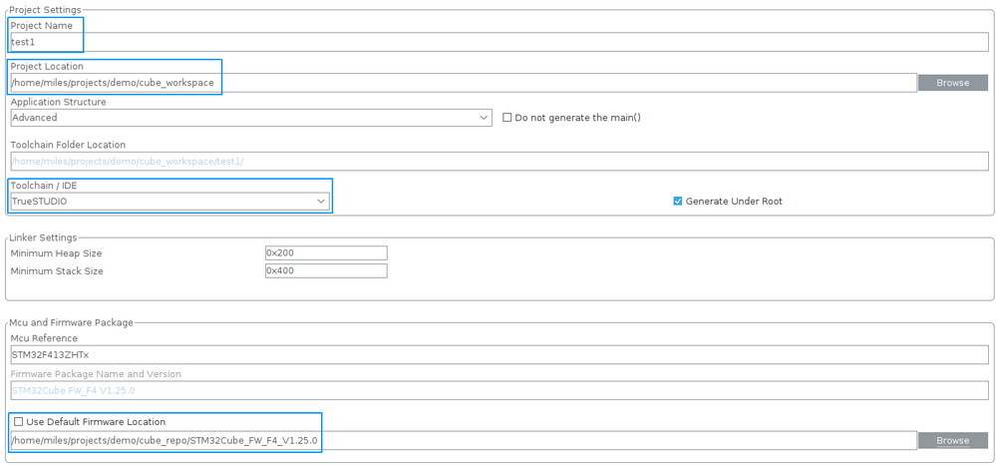Image resolution: width=996 pixels, height=466 pixels.
Task: Tick the Use Default Firmware Location checkbox
Action: click(19, 422)
